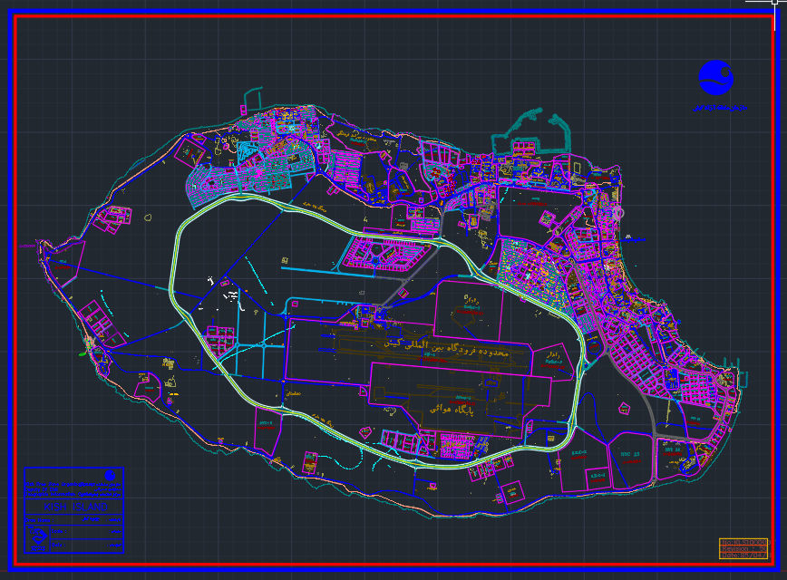Image resolution: width=787 pixels, height=580 pixels.
Task: Select the "Scale :" label in title block
Action: point(58,531)
